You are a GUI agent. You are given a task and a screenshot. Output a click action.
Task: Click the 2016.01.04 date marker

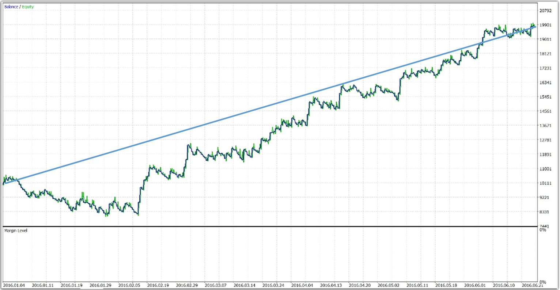point(13,285)
